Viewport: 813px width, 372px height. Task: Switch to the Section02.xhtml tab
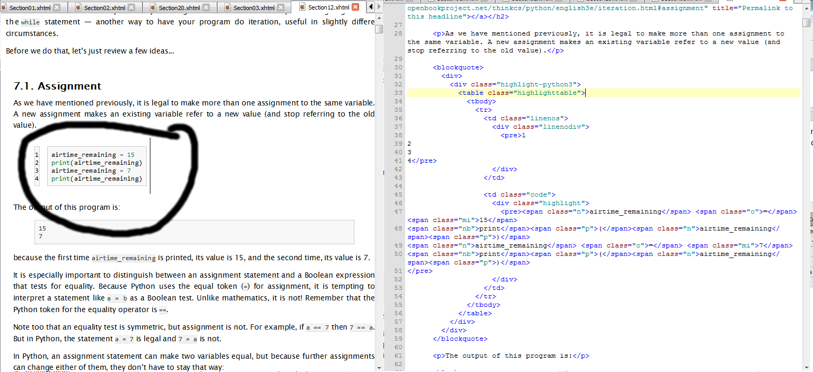pyautogui.click(x=104, y=7)
